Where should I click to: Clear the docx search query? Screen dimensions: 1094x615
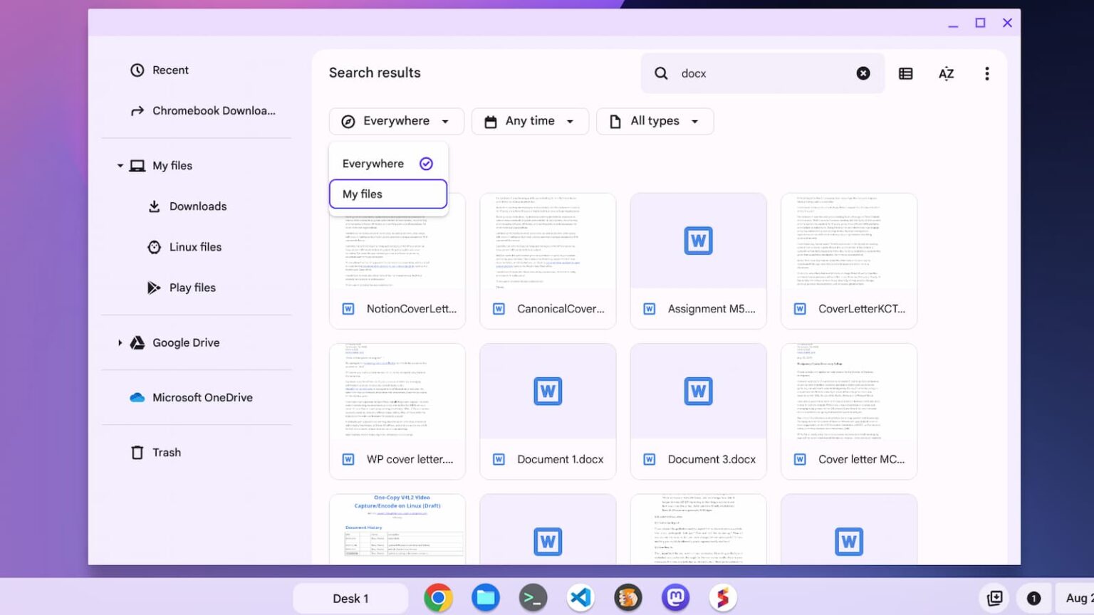pyautogui.click(x=863, y=73)
